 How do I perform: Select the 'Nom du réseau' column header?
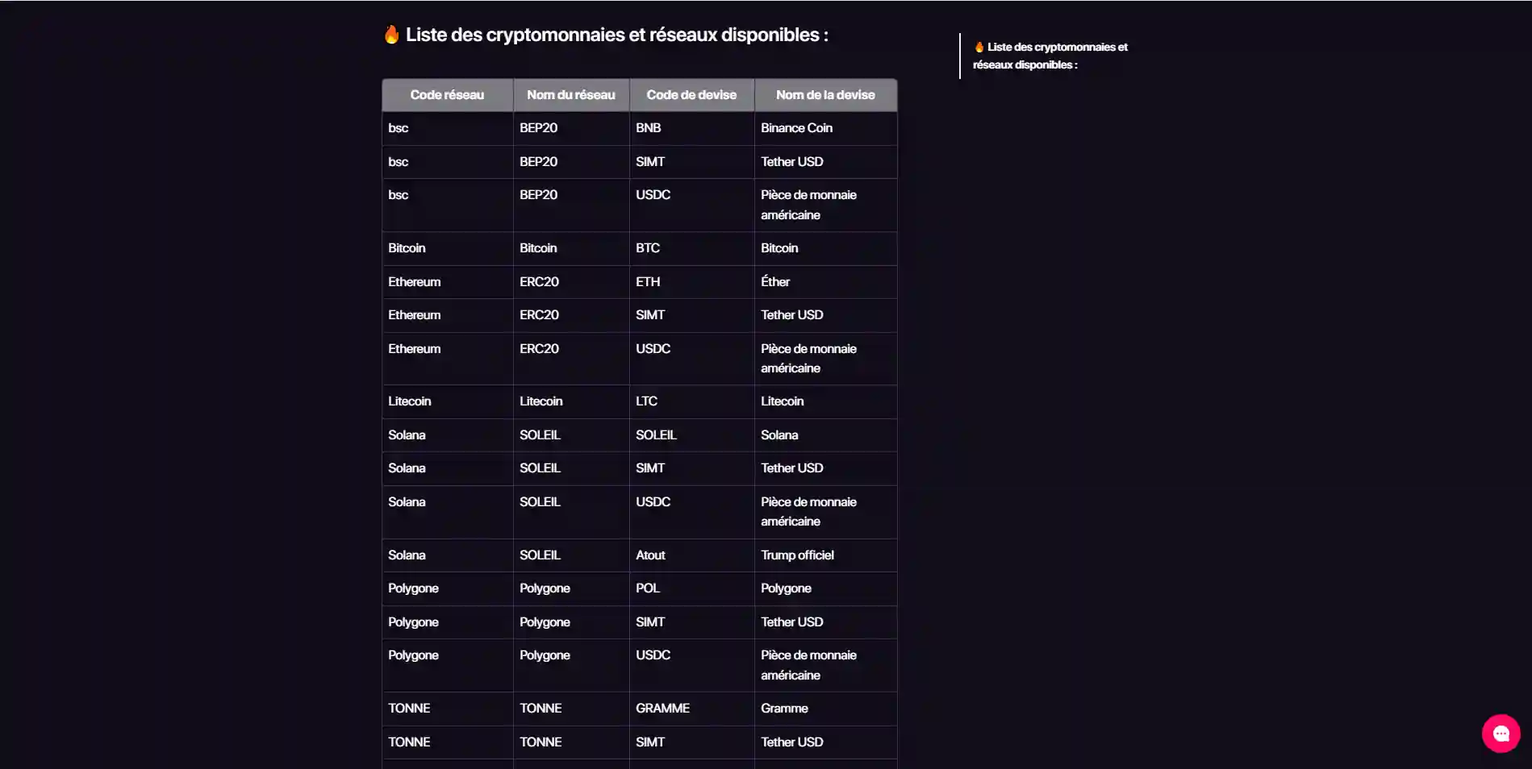click(x=571, y=95)
